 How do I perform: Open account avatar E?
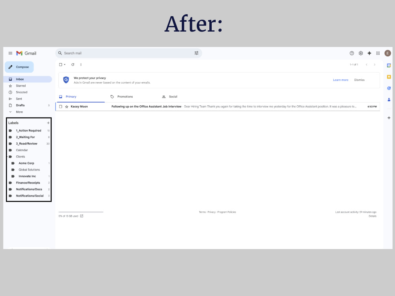387,53
